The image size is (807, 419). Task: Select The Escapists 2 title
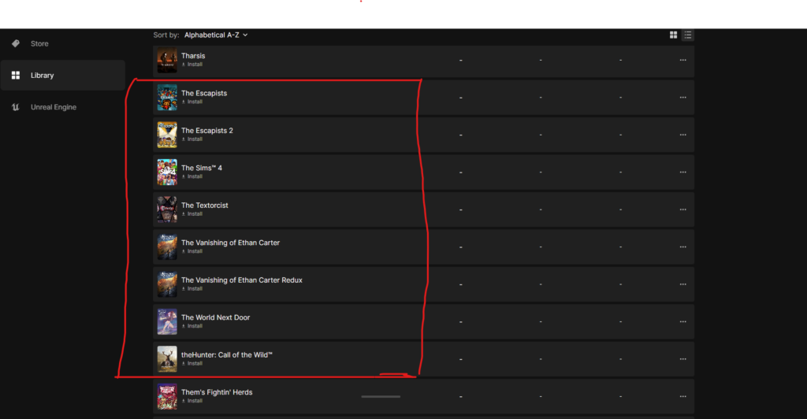207,131
